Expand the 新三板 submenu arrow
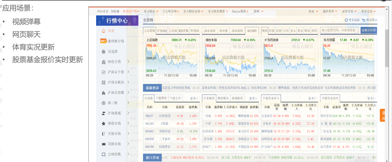The image size is (392, 162). (x=128, y=103)
